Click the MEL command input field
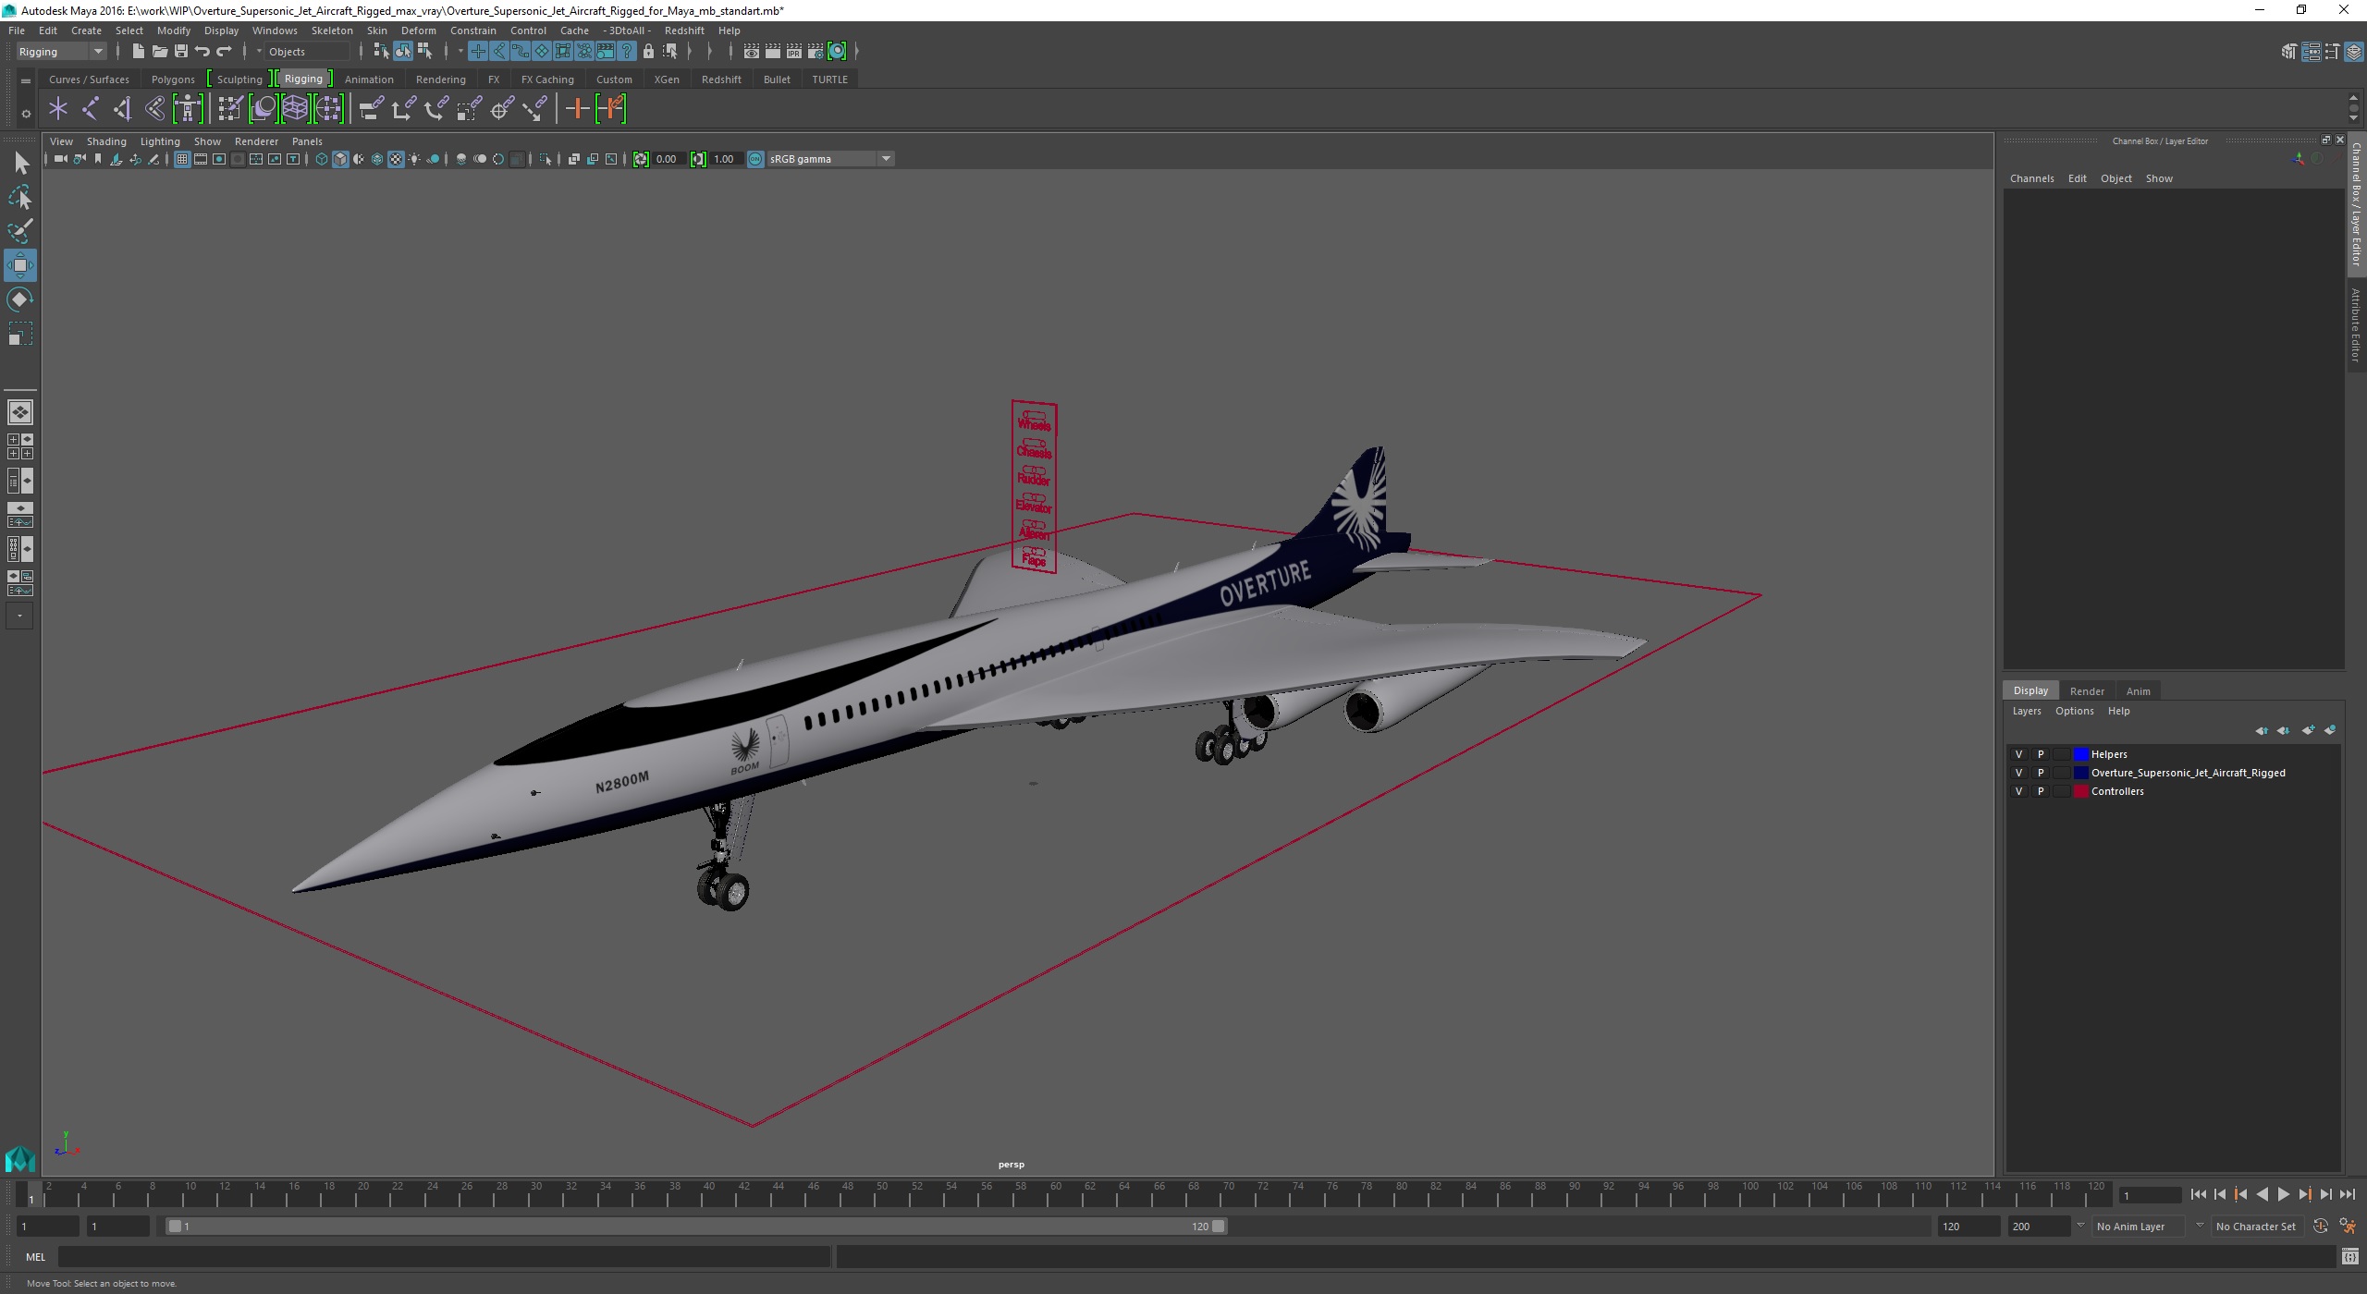Viewport: 2367px width, 1294px height. tap(444, 1256)
